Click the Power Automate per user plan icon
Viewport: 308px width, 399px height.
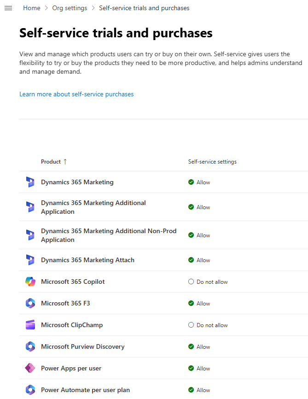(x=30, y=390)
